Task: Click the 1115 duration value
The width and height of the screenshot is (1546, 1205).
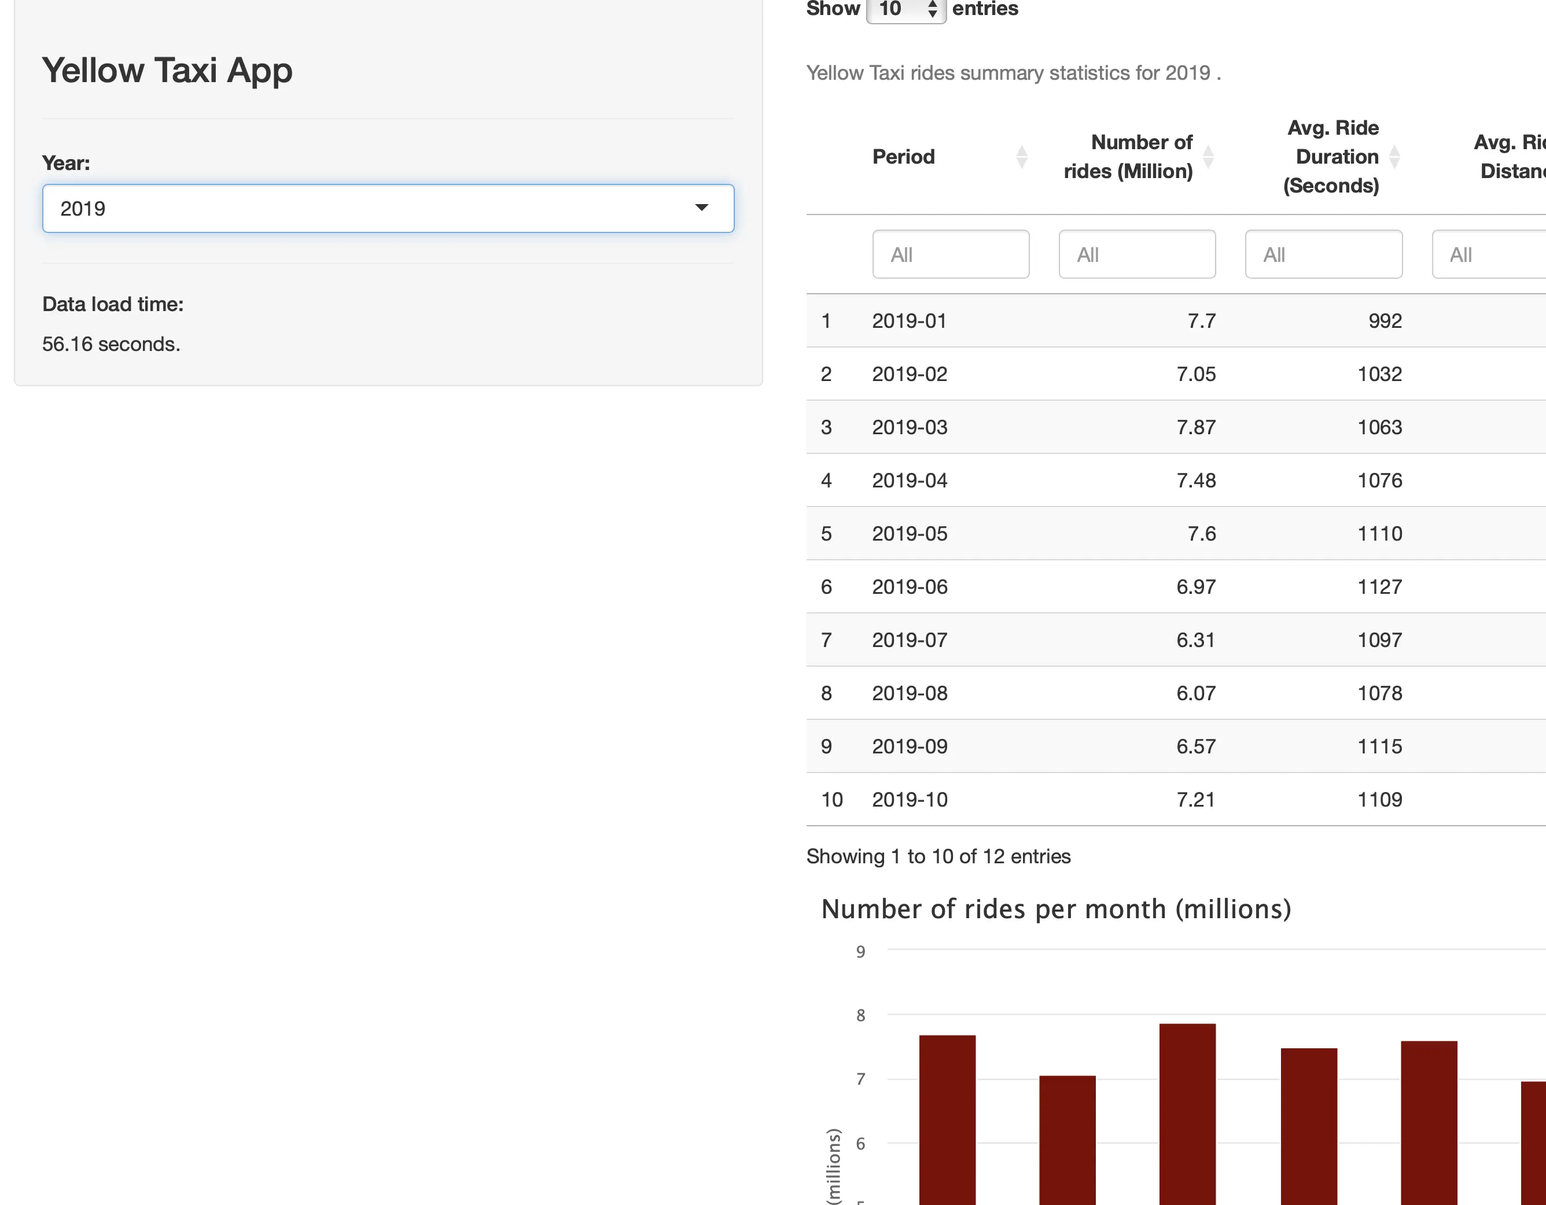Action: 1379,746
